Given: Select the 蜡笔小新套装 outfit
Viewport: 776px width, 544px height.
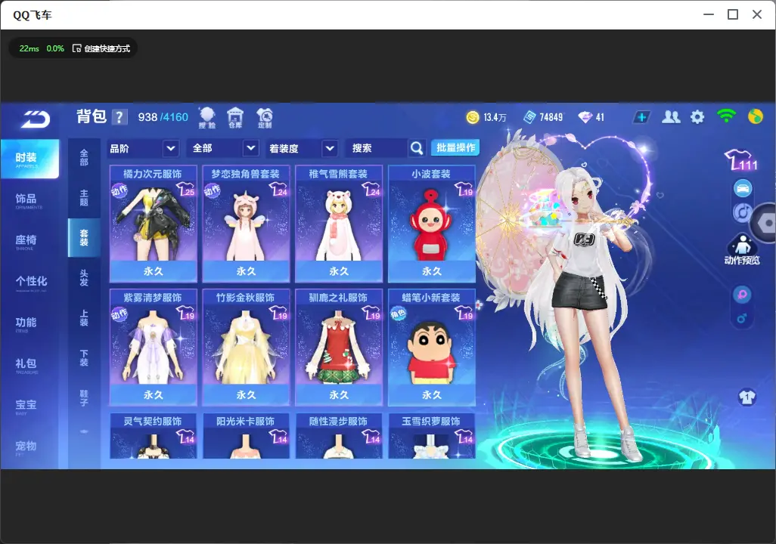Looking at the screenshot, I should [432, 347].
